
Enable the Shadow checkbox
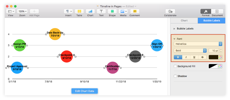(175, 76)
